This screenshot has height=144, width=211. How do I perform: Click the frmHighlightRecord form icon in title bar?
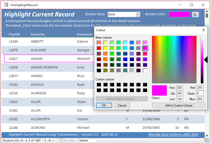point(6,5)
